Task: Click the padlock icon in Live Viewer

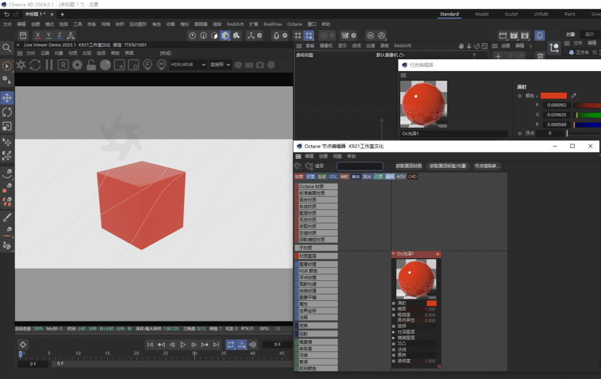Action: pyautogui.click(x=91, y=65)
